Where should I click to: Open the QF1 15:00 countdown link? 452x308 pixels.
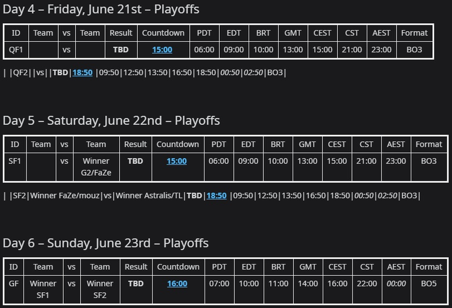162,50
